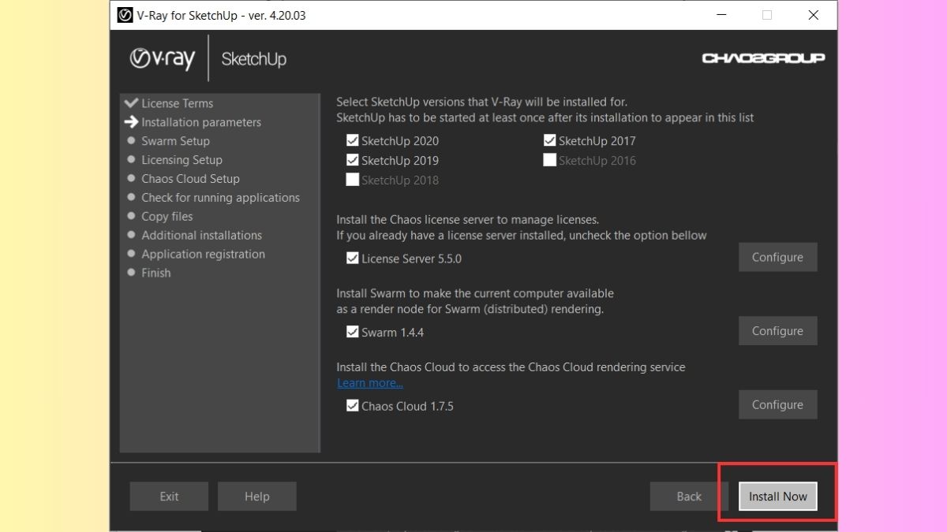Open the Help button
Screen dimensions: 947x532
click(257, 497)
